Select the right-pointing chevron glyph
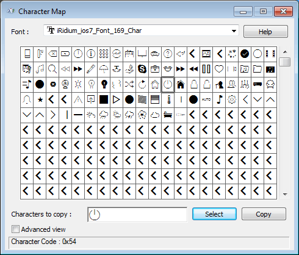The width and height of the screenshot is (299, 255). coord(52,115)
